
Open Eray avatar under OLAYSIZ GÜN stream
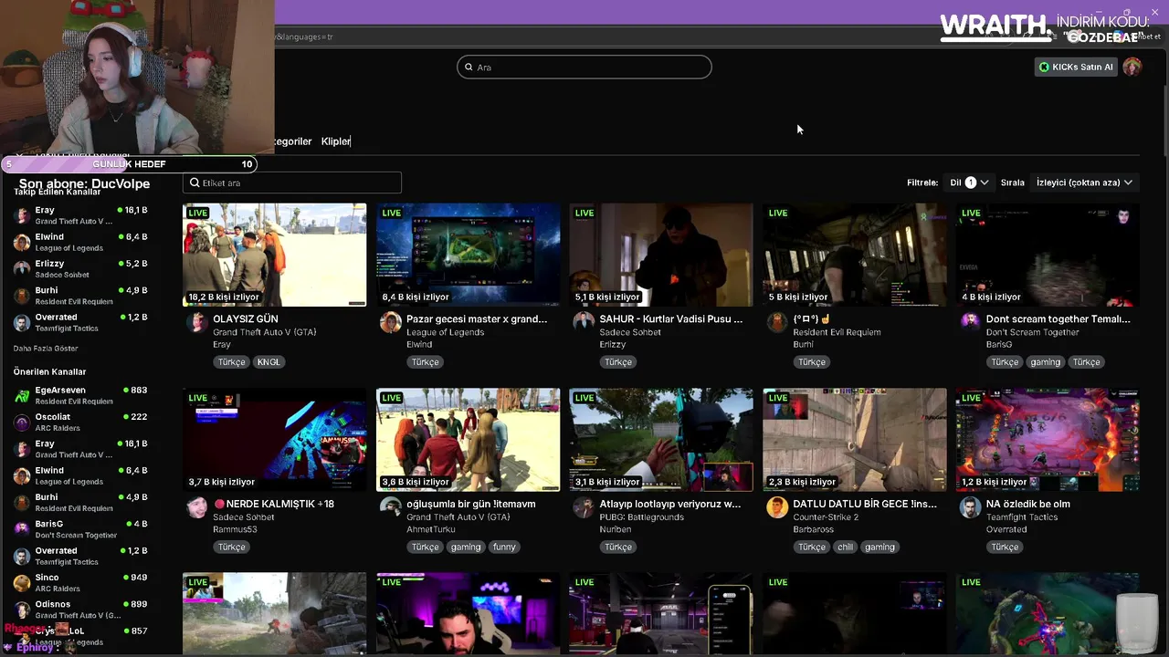point(197,322)
